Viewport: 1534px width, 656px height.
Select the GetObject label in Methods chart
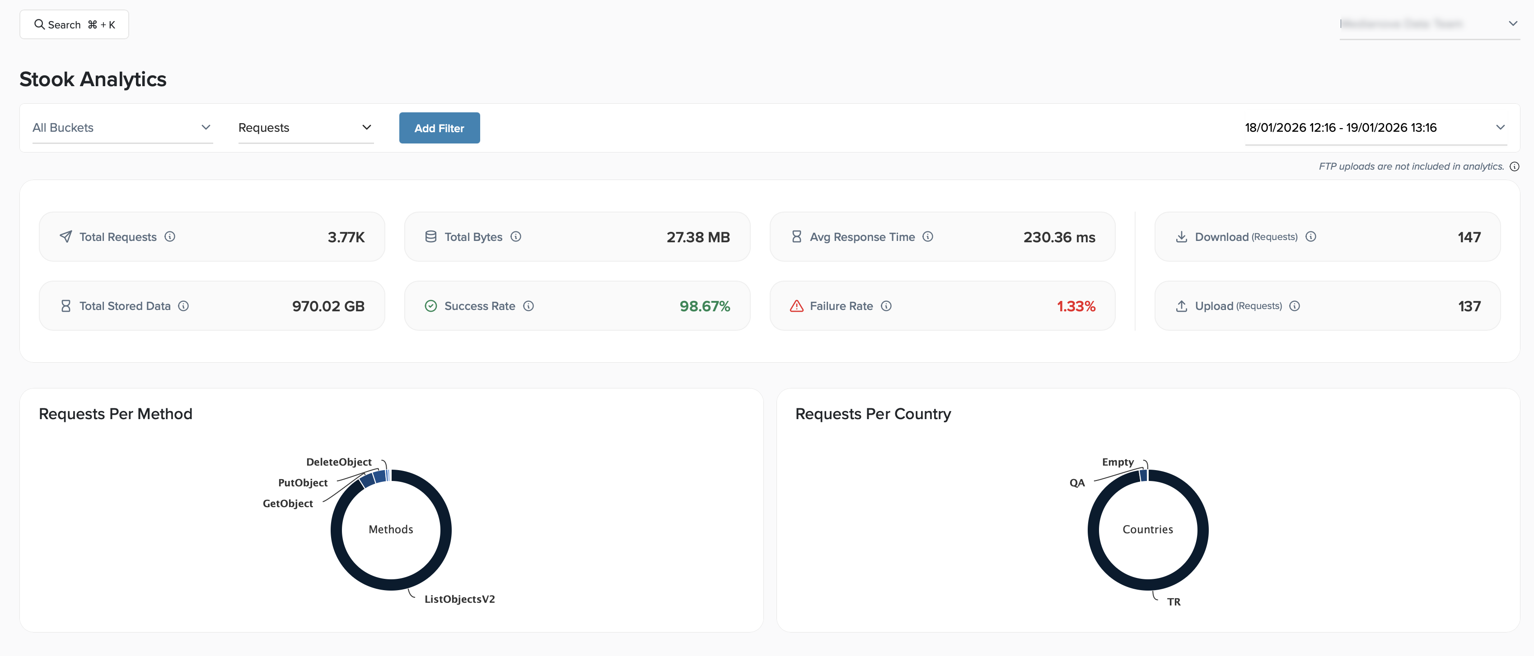pos(288,503)
